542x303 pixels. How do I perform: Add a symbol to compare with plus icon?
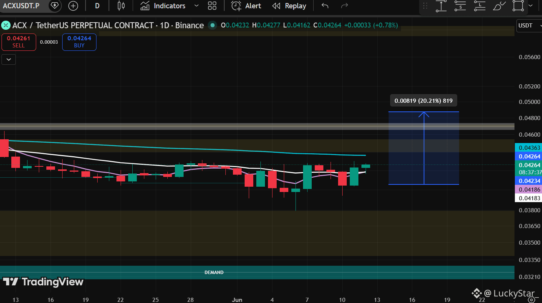point(73,6)
